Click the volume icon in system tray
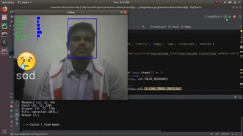The height and width of the screenshot is (136, 243). 230,2
